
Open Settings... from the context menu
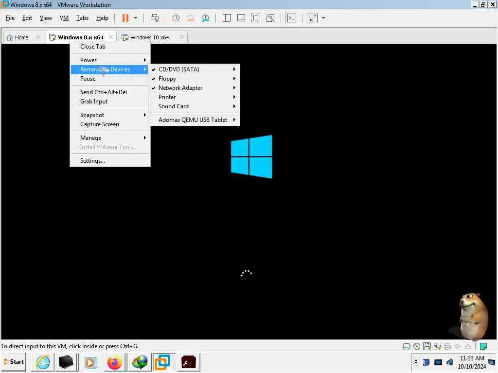click(110, 160)
